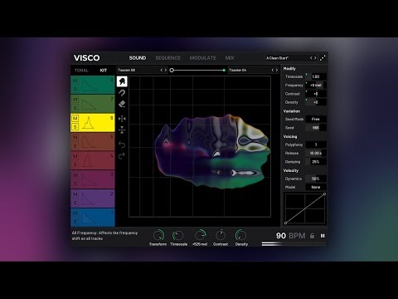This screenshot has height=299, width=398.
Task: Click the +525 mel frequency knob
Action: click(x=200, y=235)
